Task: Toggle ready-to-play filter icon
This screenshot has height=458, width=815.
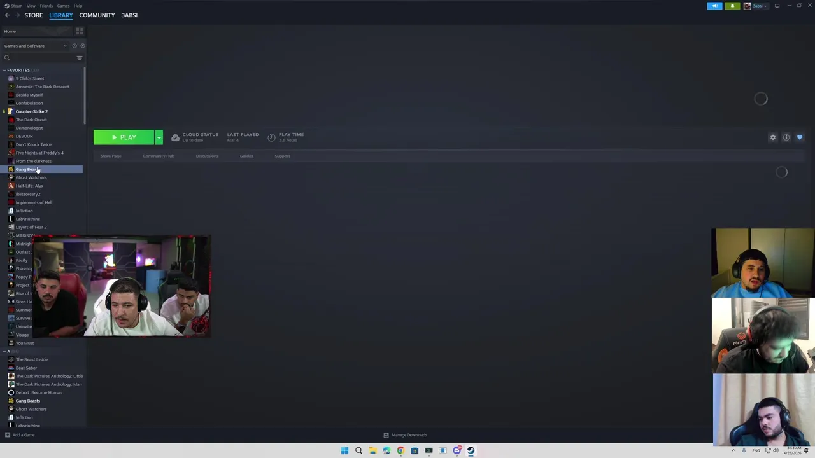Action: tap(82, 46)
